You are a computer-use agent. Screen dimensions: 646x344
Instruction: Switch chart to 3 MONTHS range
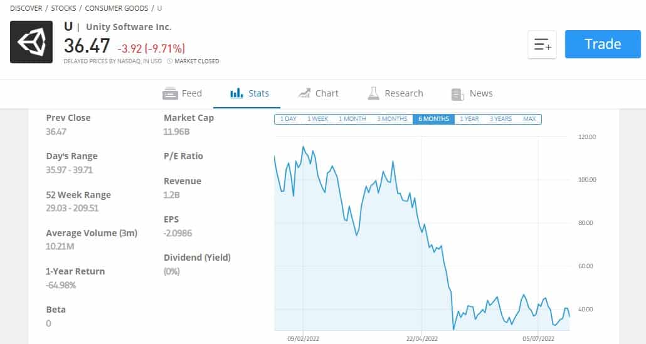point(392,119)
